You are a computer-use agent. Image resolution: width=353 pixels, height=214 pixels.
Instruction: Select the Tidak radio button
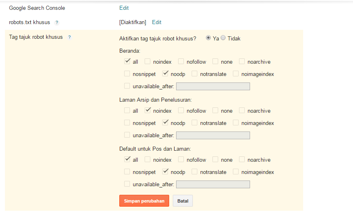click(x=223, y=38)
